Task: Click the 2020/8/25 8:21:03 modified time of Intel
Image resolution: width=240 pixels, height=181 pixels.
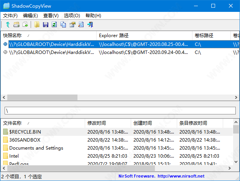Action: pyautogui.click(x=107, y=156)
